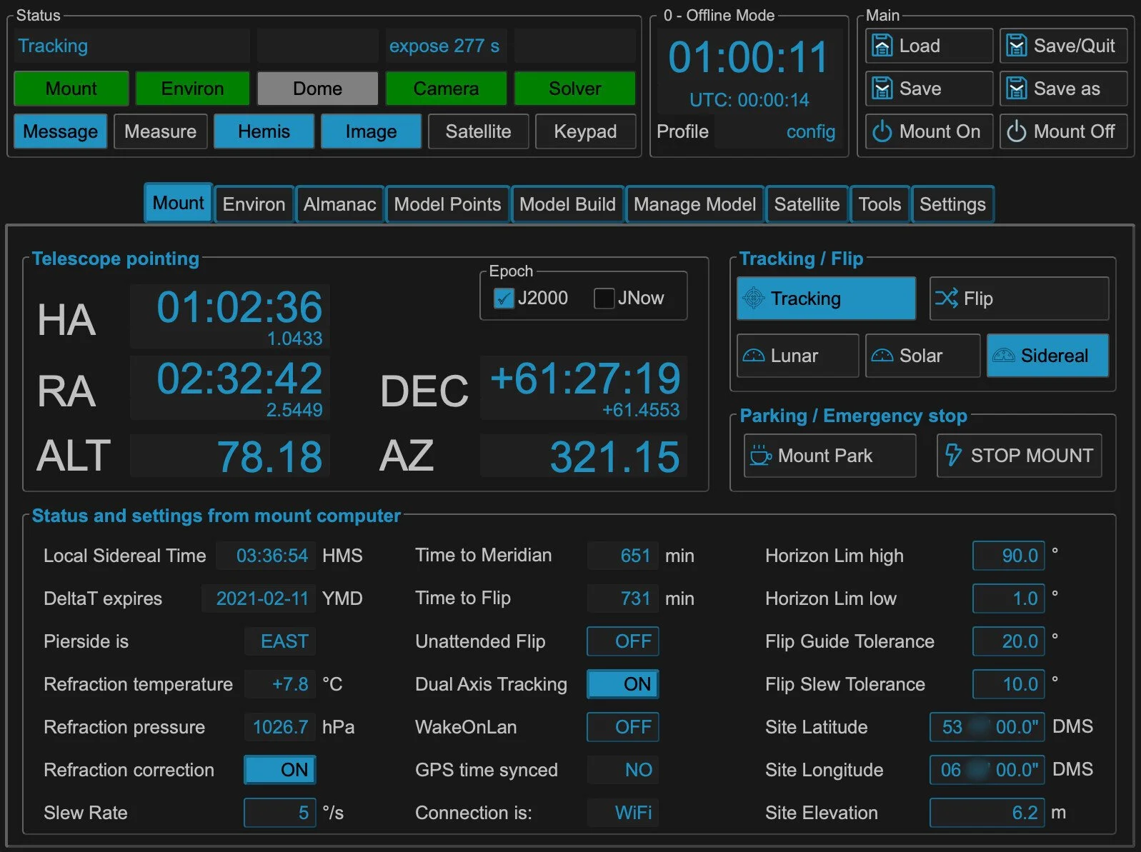Open the Manage Model tab

(694, 204)
